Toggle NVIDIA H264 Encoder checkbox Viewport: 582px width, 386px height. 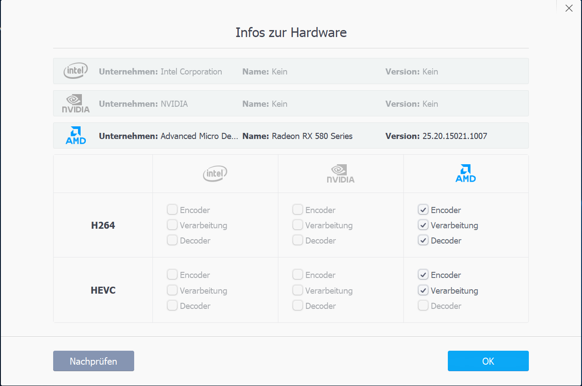298,210
